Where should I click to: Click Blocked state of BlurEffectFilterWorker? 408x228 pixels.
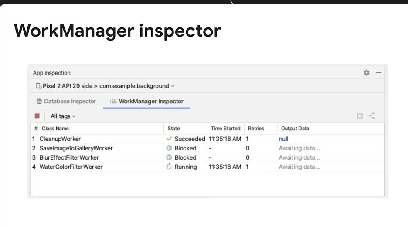pos(185,157)
